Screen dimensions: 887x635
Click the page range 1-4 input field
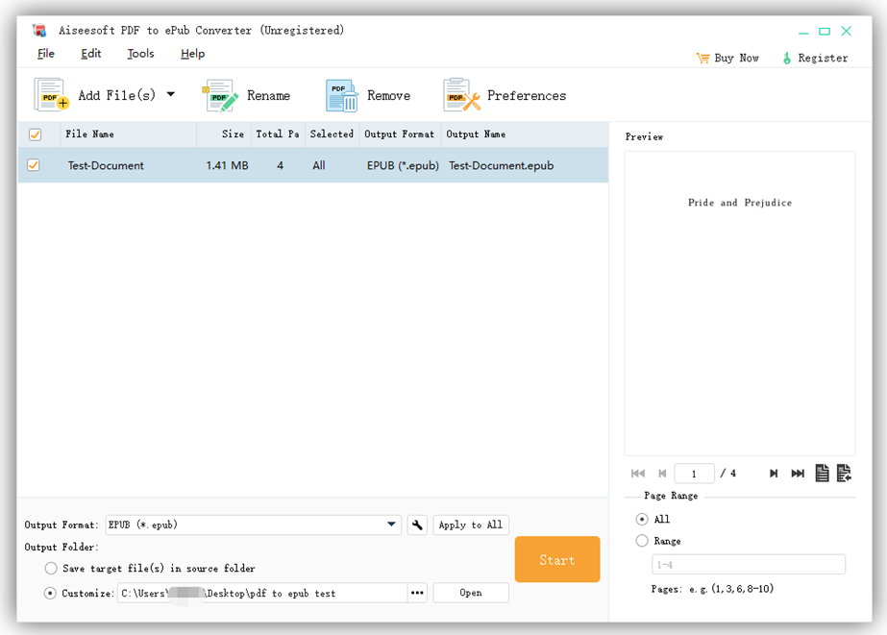click(x=749, y=564)
